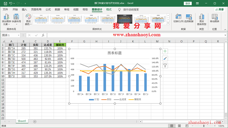Switch to the 公式 ribbon tab
The height and width of the screenshot is (128, 228).
coord(48,9)
